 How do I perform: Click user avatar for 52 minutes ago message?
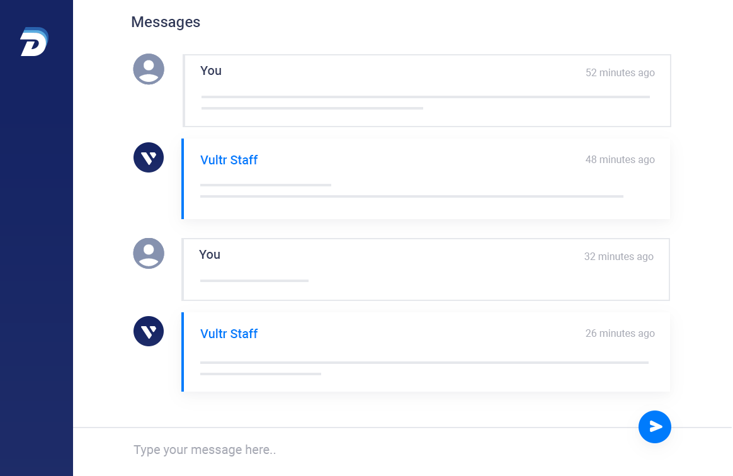tap(149, 69)
